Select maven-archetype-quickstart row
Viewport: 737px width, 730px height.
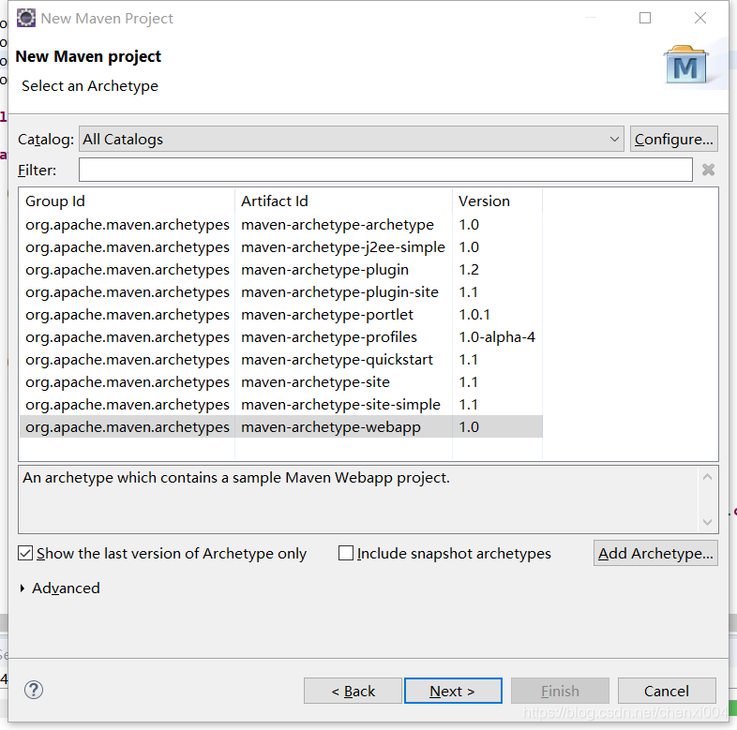(x=281, y=359)
